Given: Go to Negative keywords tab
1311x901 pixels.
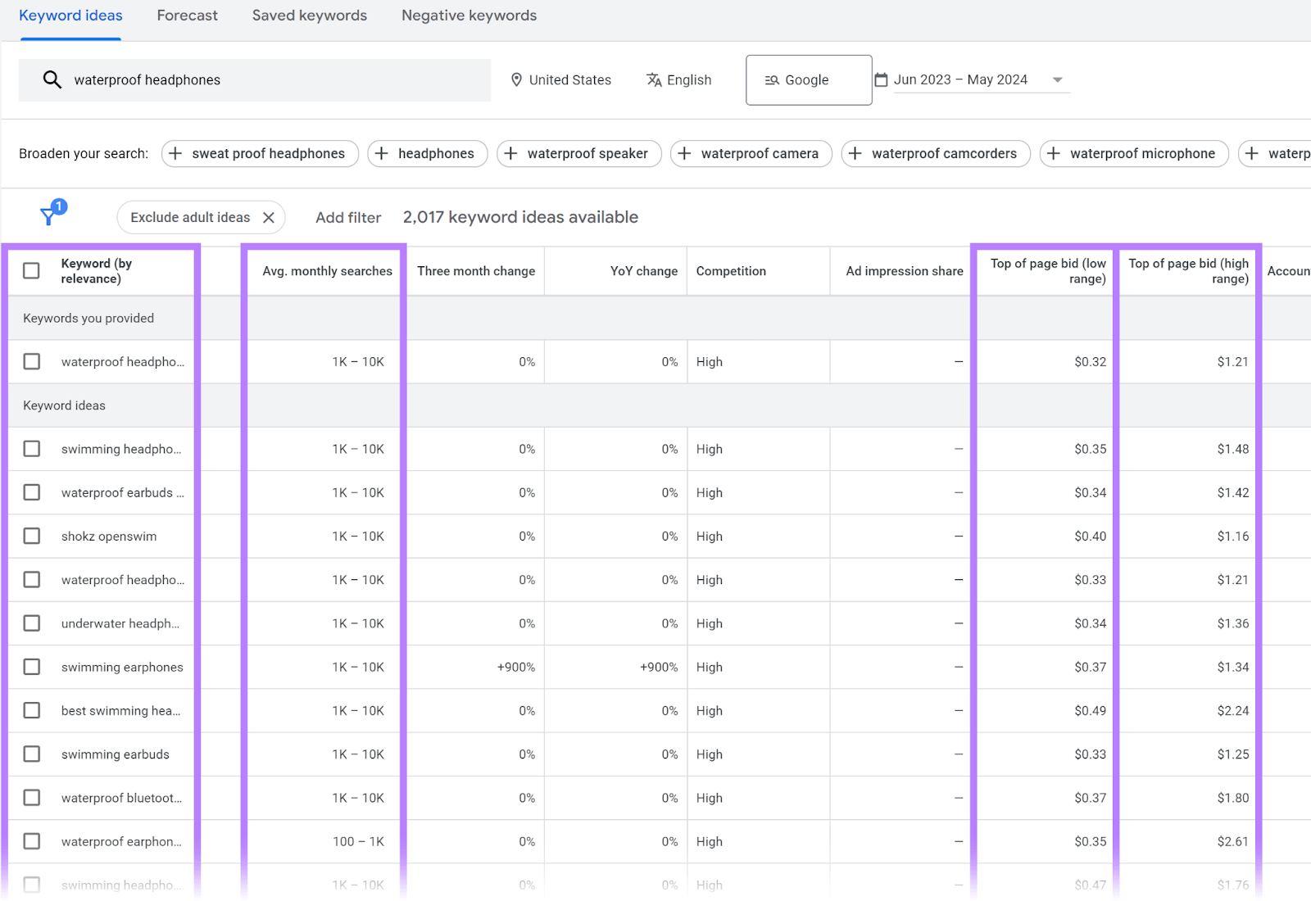Looking at the screenshot, I should 469,16.
